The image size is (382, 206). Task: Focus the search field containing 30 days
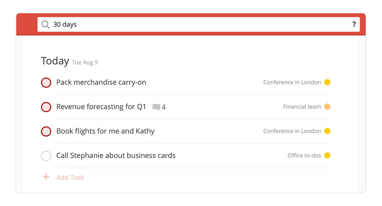coord(199,24)
